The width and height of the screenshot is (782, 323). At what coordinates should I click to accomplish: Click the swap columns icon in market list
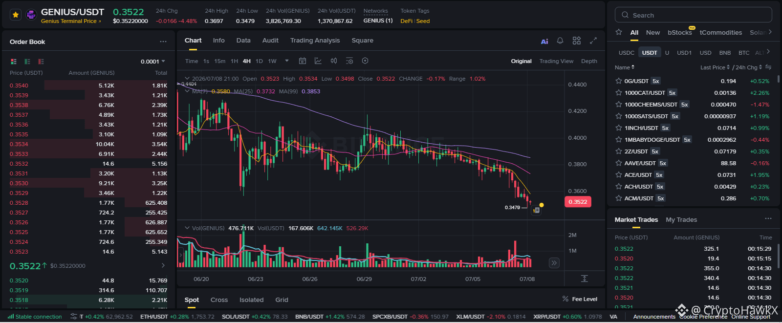point(768,67)
